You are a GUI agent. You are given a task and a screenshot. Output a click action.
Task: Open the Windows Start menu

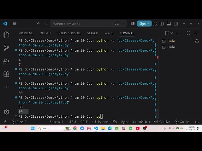tap(33, 128)
